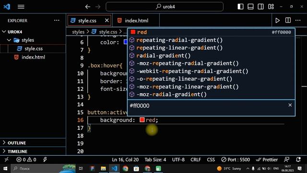Screen dimensions: 307x173
Task: Click the ENG language indicator
Action: (x=276, y=168)
